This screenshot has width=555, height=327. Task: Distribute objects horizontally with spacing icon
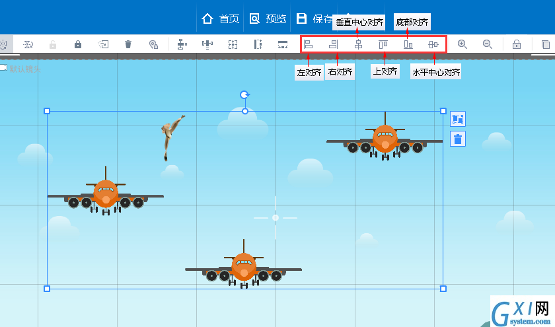click(207, 44)
